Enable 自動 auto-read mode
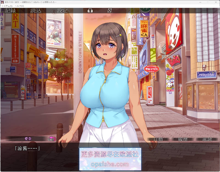This screenshot has width=220, height=172. [158, 139]
